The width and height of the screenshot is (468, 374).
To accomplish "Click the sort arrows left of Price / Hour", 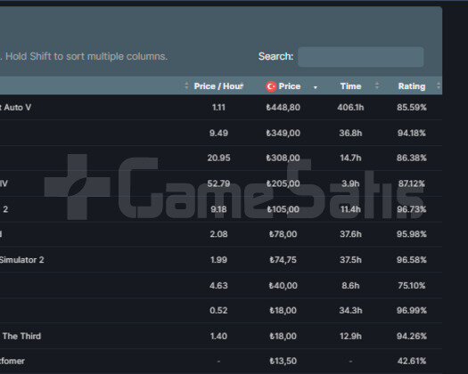I will [186, 85].
